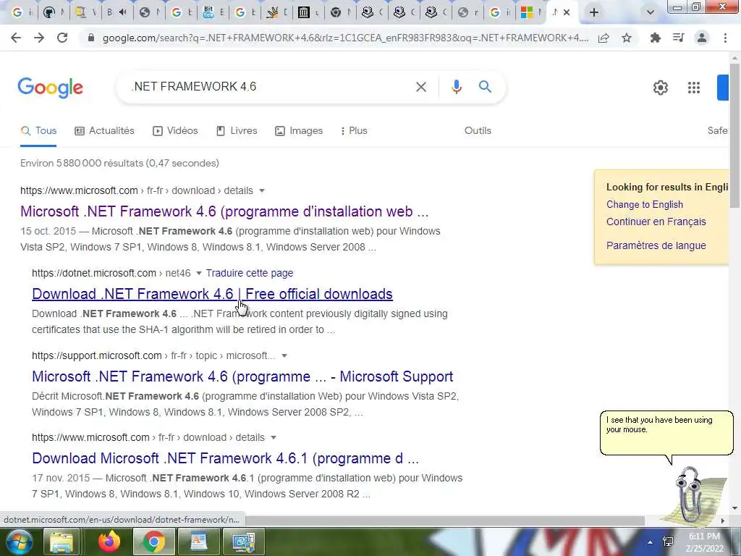741x556 pixels.
Task: Click the address bar URL
Action: pyautogui.click(x=345, y=38)
